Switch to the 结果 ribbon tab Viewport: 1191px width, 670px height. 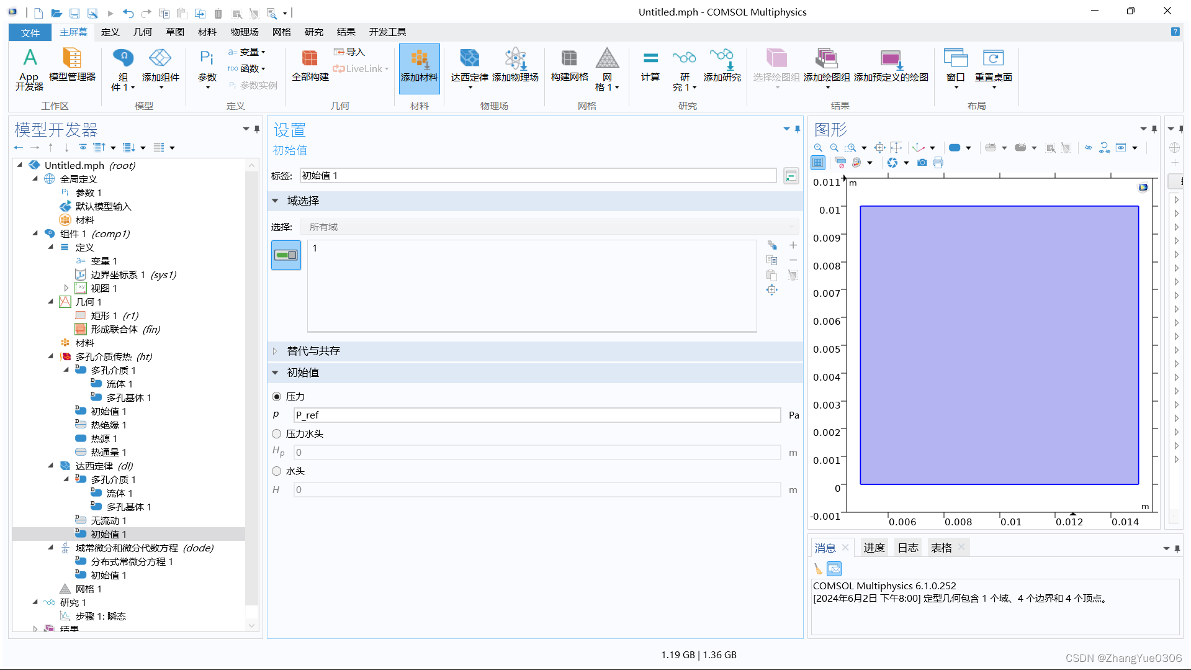tap(346, 32)
